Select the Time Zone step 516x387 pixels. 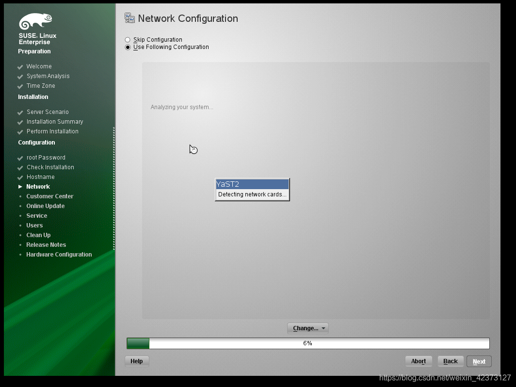point(41,86)
